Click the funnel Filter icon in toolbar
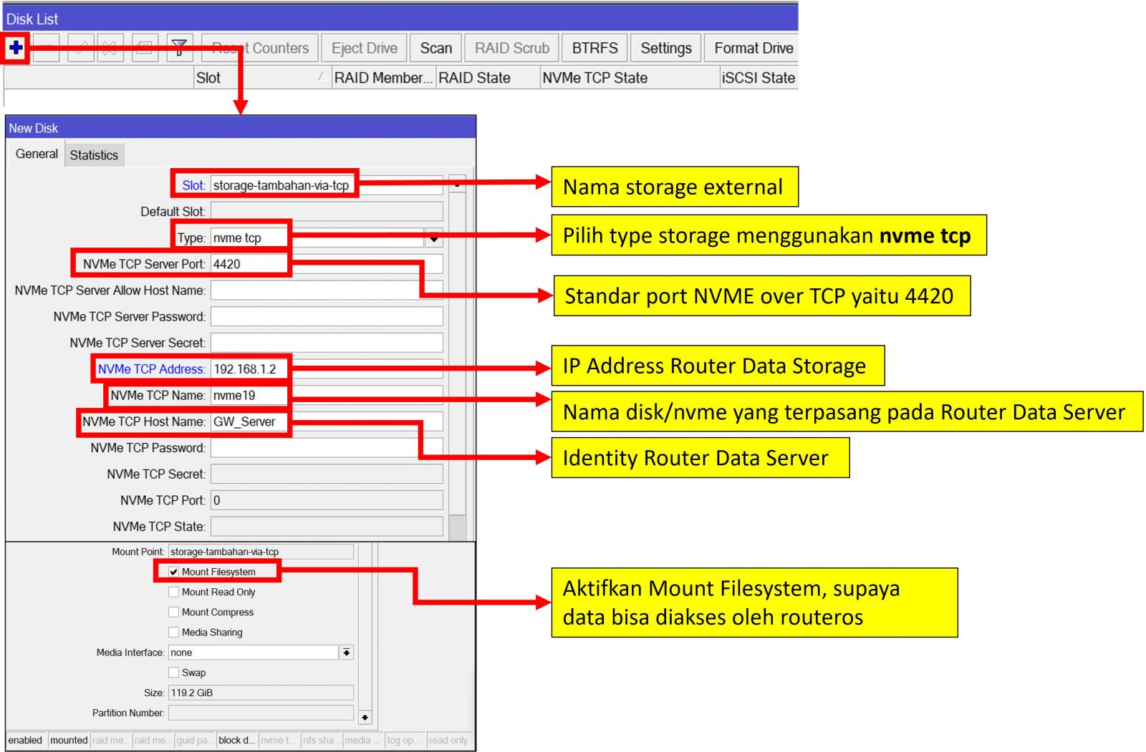The height and width of the screenshot is (752, 1146). 179,48
